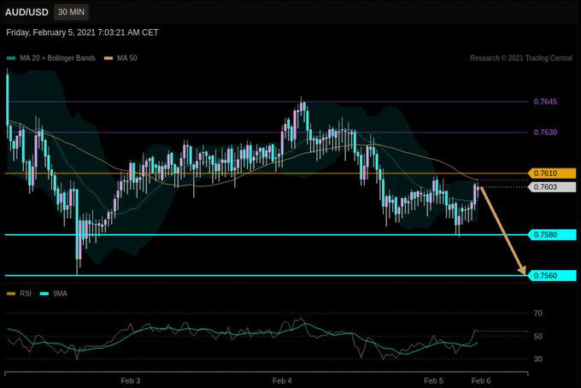Click the date line 'Friday, February 5, 2021 7:03:21 AM CET'
This screenshot has width=581, height=388.
coord(82,32)
